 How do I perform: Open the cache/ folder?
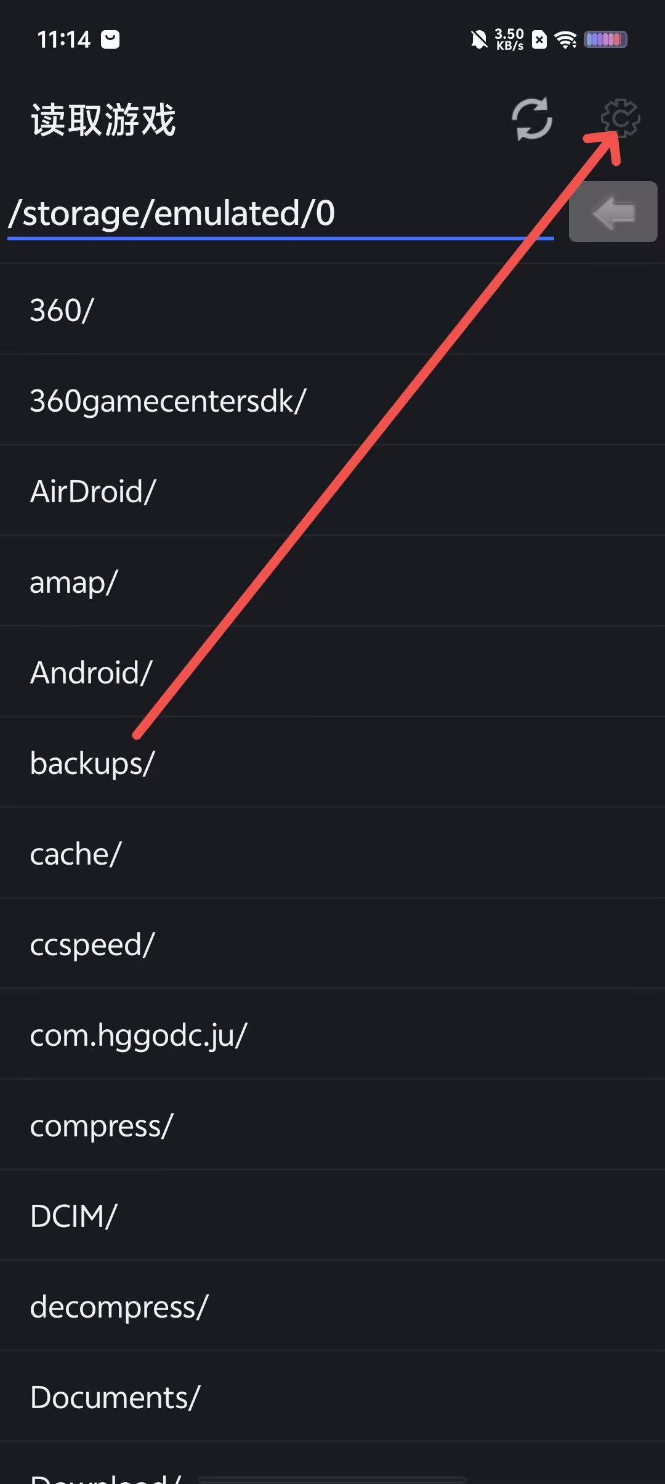332,853
